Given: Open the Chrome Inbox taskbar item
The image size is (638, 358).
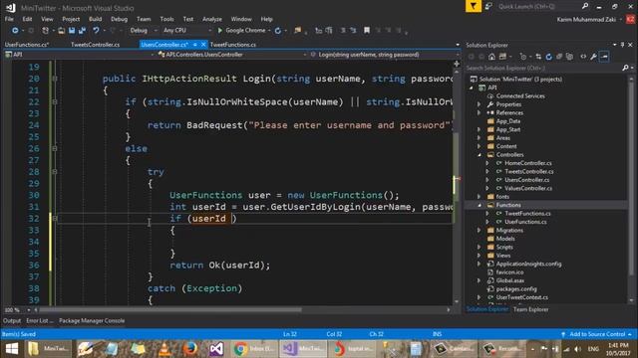Looking at the screenshot, I should click(x=254, y=349).
